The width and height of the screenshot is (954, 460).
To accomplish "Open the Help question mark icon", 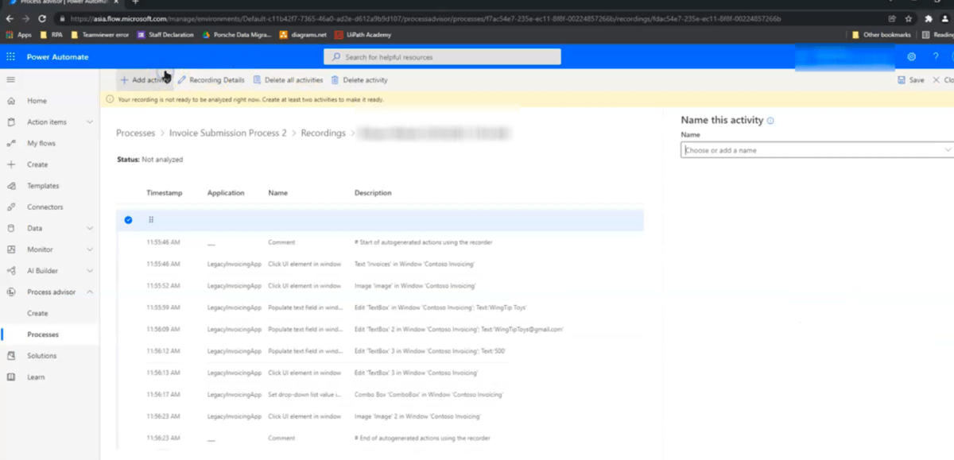I will (936, 56).
